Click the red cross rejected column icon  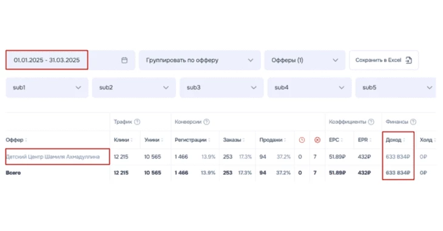[x=317, y=140]
